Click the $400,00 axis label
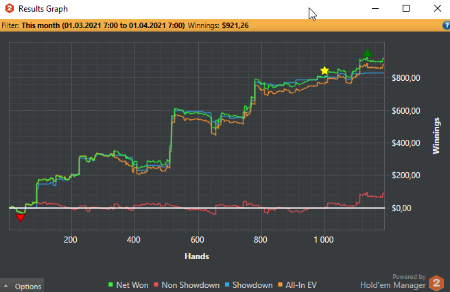 406,143
